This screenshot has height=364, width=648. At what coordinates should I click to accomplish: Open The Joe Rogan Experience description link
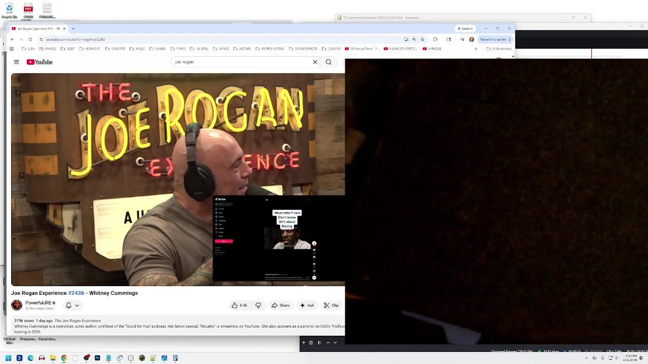click(x=77, y=321)
